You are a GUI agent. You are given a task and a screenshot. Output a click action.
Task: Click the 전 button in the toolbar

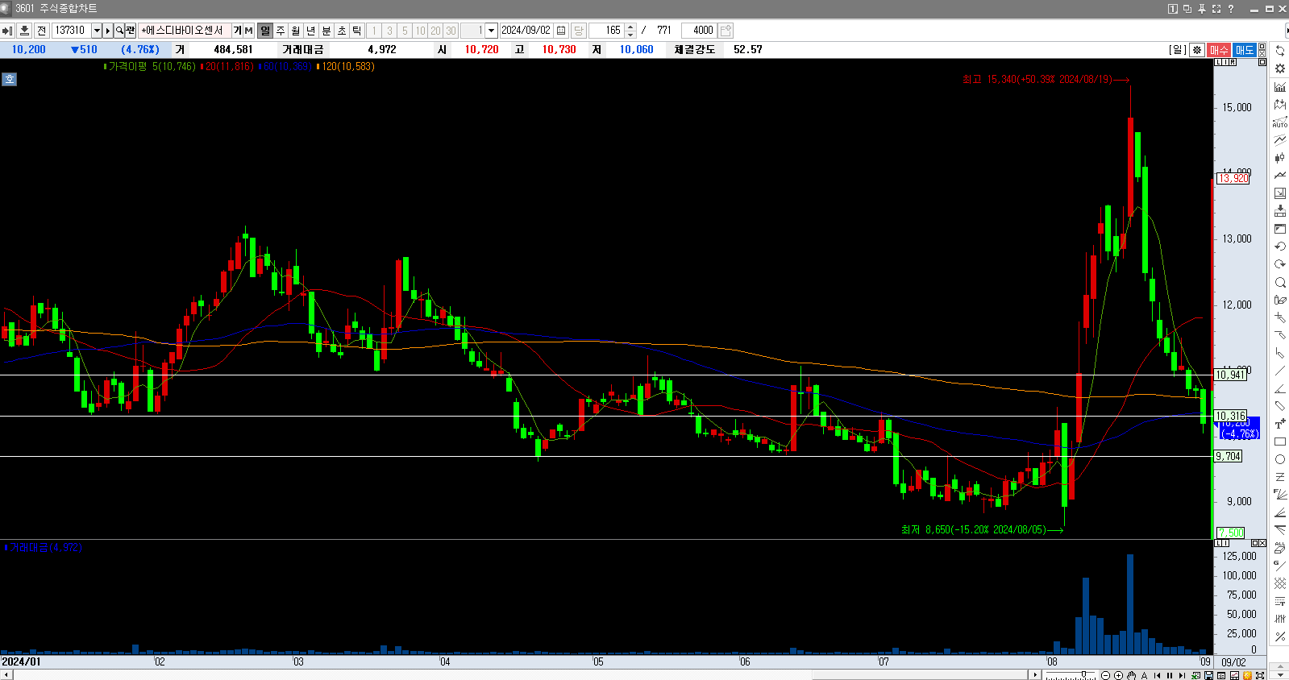[42, 31]
